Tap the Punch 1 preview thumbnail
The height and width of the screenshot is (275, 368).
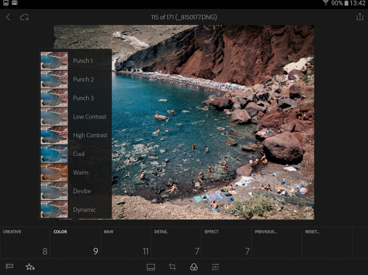[x=54, y=61]
